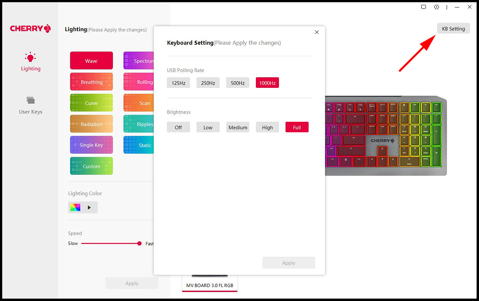Select the Radiation lighting effect
The height and width of the screenshot is (301, 479).
(x=91, y=124)
